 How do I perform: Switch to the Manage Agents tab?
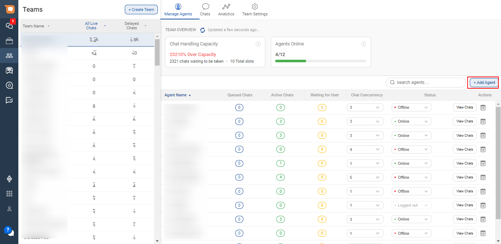click(x=178, y=10)
